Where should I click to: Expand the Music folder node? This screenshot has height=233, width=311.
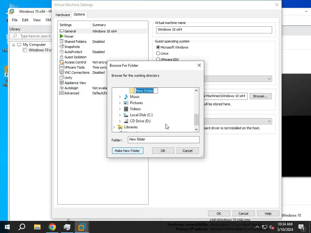[x=120, y=97]
